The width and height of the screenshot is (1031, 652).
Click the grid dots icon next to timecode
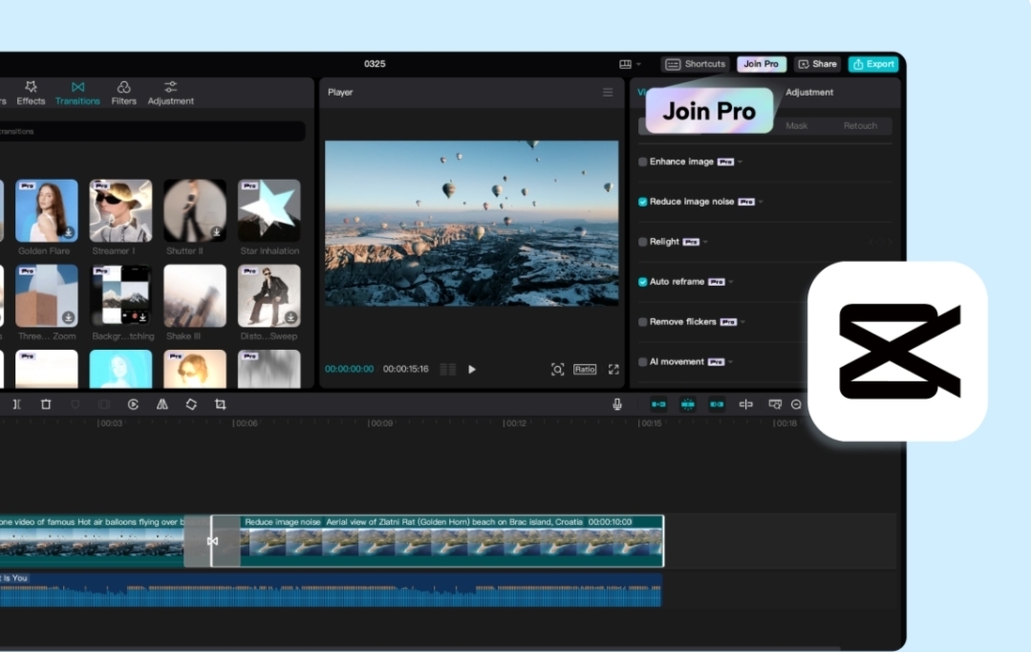[448, 369]
